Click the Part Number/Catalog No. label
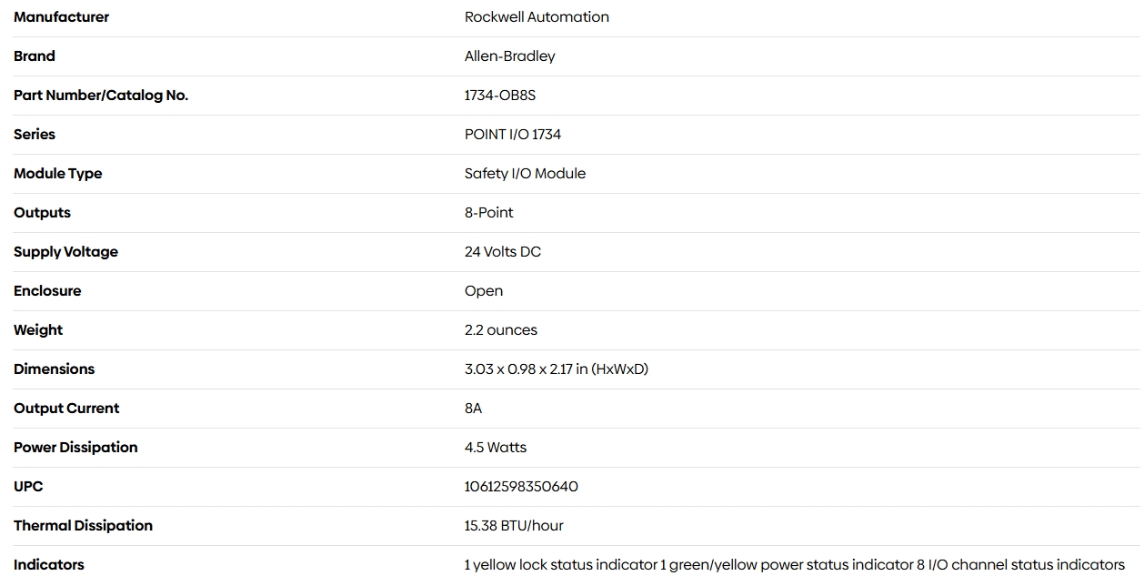This screenshot has width=1144, height=586. [x=101, y=95]
